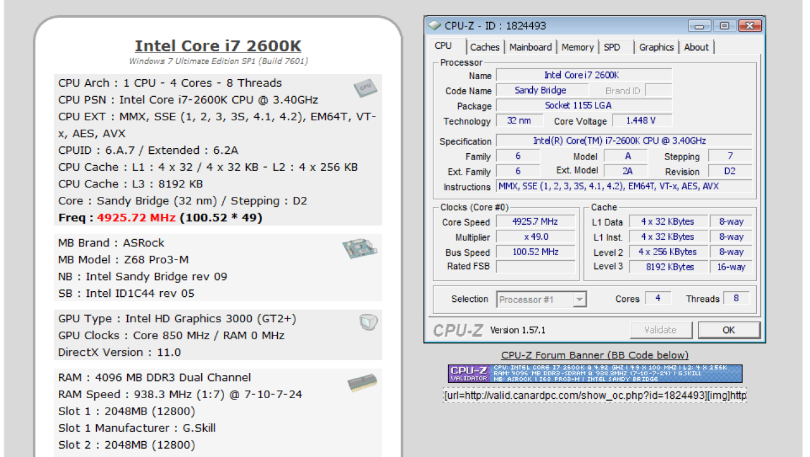The width and height of the screenshot is (810, 457).
Task: Click the MB Brand ASRock line
Action: 111,243
